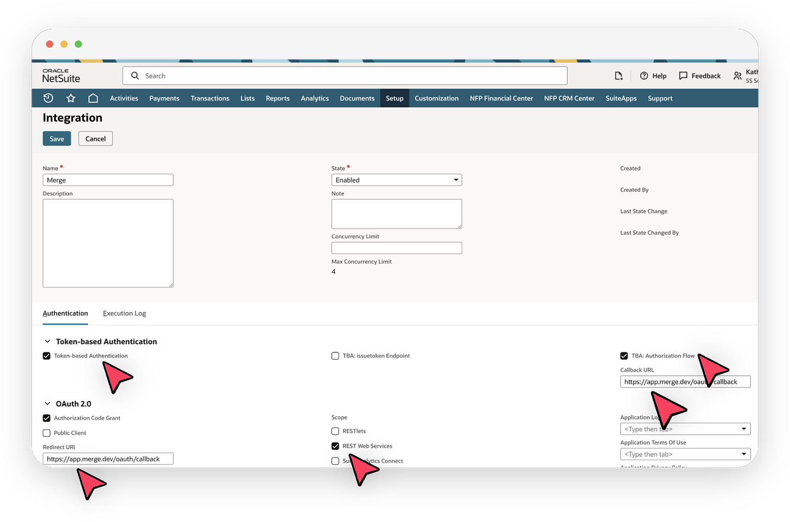Click the Max Concurrency Limit label

361,261
